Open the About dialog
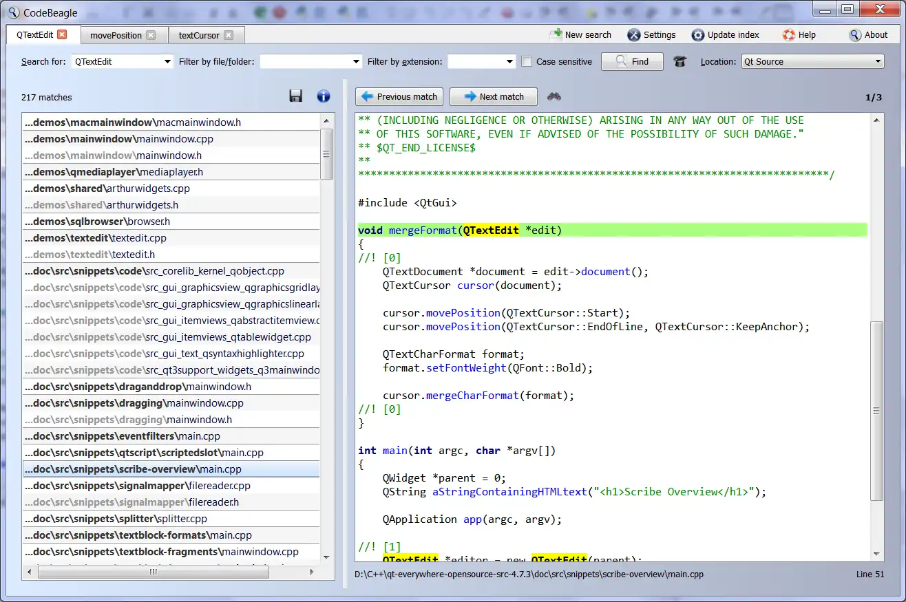Screen dimensions: 906x602 [x=868, y=34]
